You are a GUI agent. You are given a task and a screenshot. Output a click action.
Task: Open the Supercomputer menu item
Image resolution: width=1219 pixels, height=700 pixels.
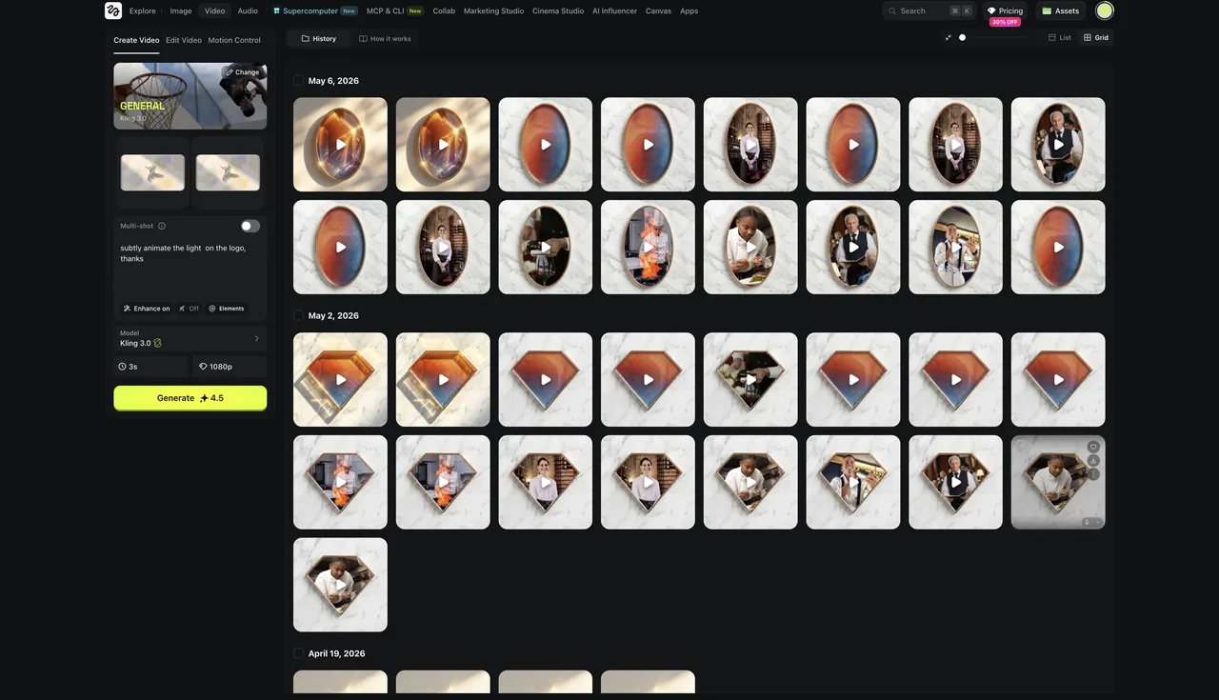[315, 10]
